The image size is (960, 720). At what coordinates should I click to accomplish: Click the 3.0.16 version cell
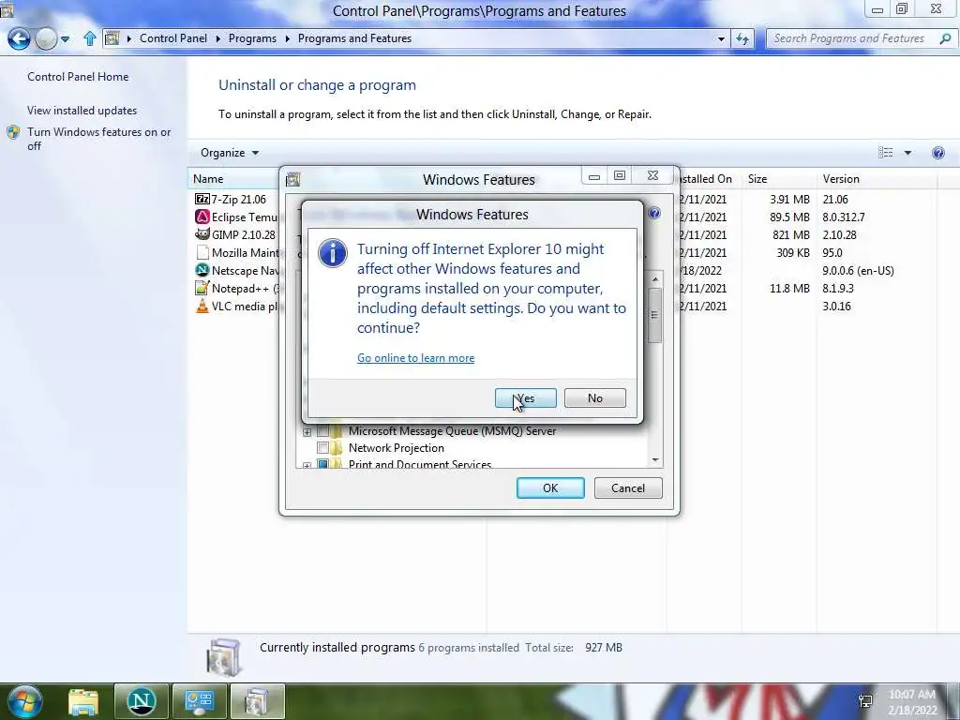(836, 307)
